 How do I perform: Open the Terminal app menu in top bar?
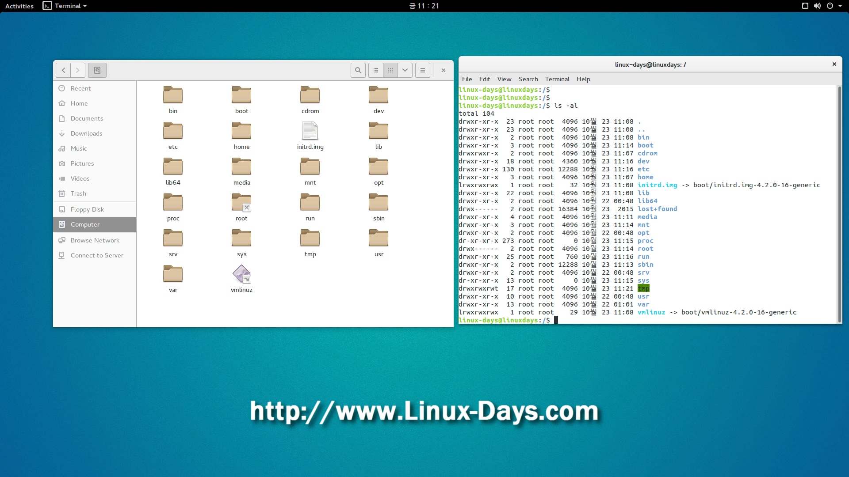point(65,6)
